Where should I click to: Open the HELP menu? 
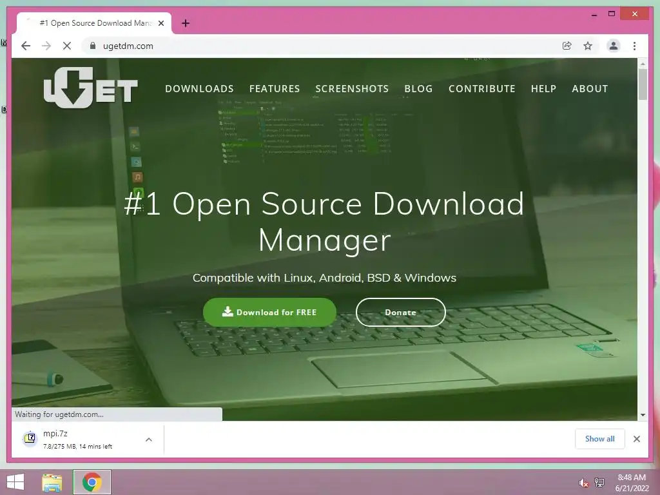543,89
